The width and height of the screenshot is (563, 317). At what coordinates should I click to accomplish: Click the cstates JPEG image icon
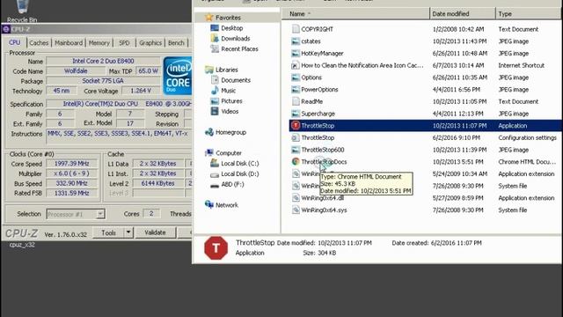pyautogui.click(x=296, y=41)
